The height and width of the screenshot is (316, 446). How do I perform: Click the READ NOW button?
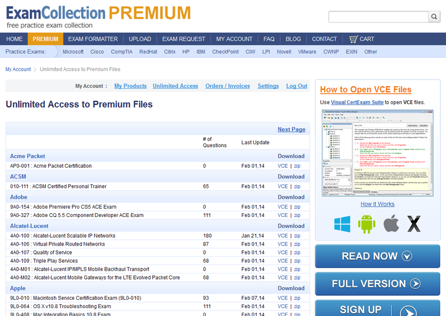pos(377,256)
